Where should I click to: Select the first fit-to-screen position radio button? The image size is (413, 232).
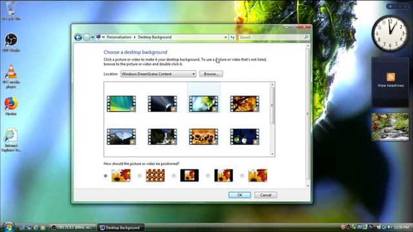point(106,176)
